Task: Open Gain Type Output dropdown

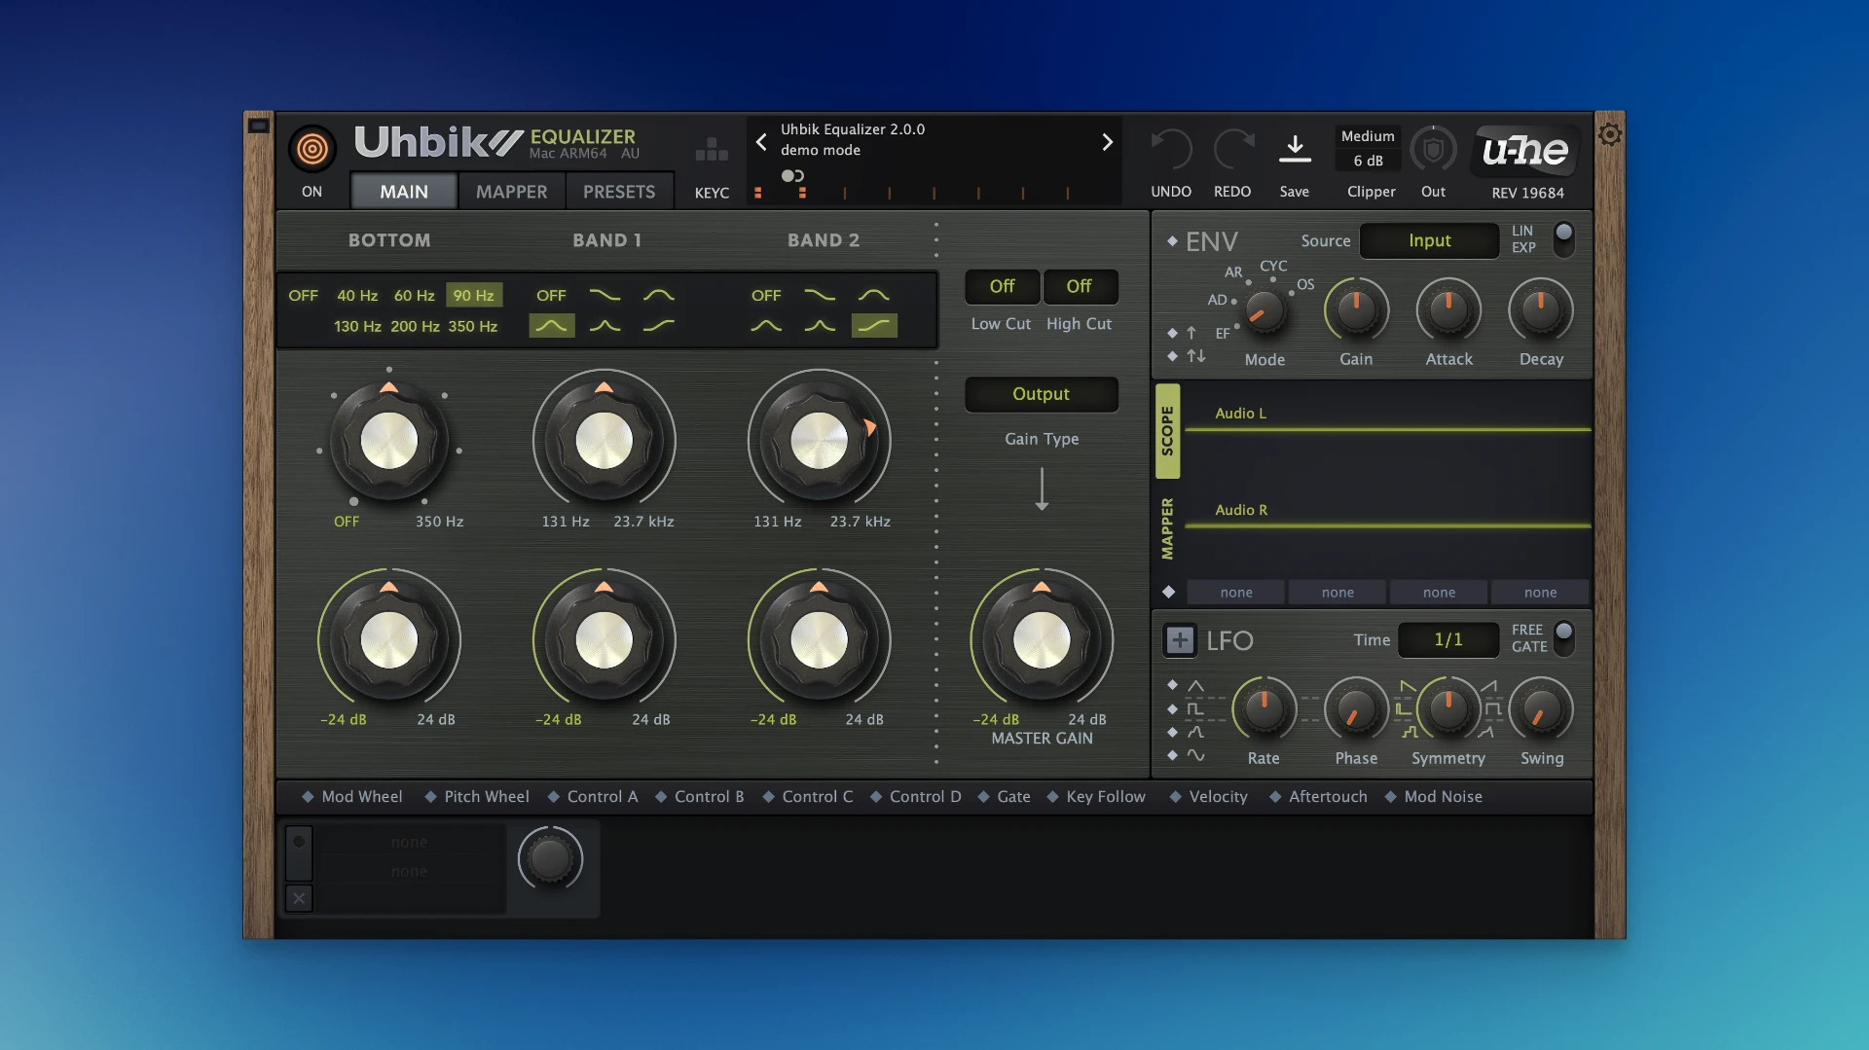Action: (x=1041, y=394)
